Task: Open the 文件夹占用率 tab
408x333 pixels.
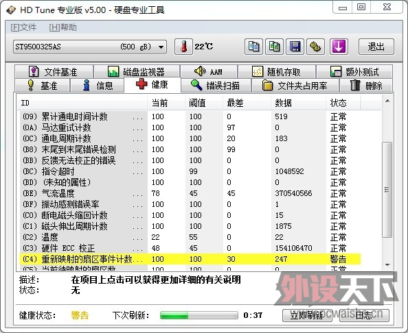Action: tap(295, 86)
